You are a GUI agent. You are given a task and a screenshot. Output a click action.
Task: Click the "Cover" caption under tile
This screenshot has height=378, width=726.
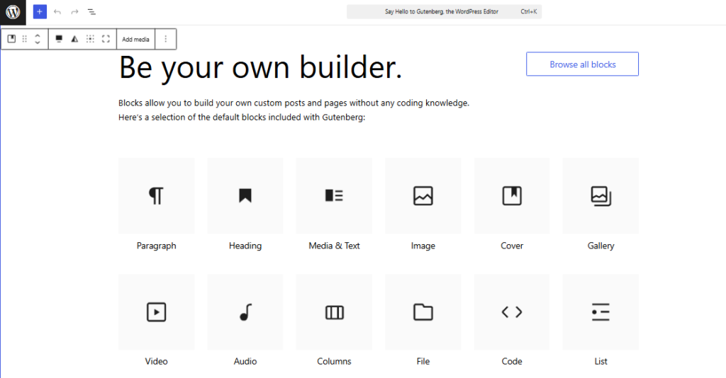(x=512, y=246)
